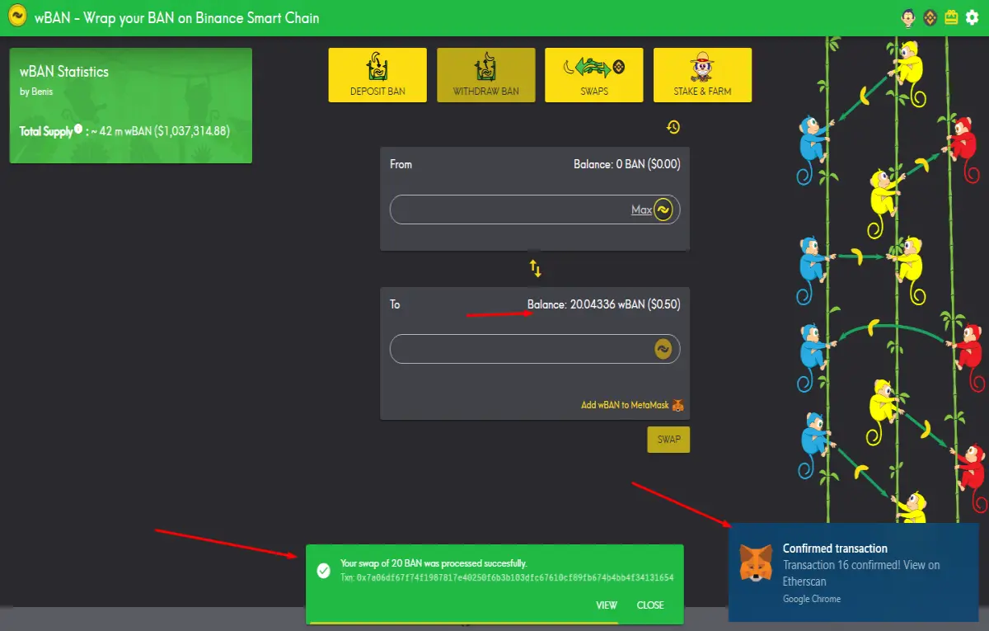Click the Binance Smart Chain network icon

tap(930, 17)
